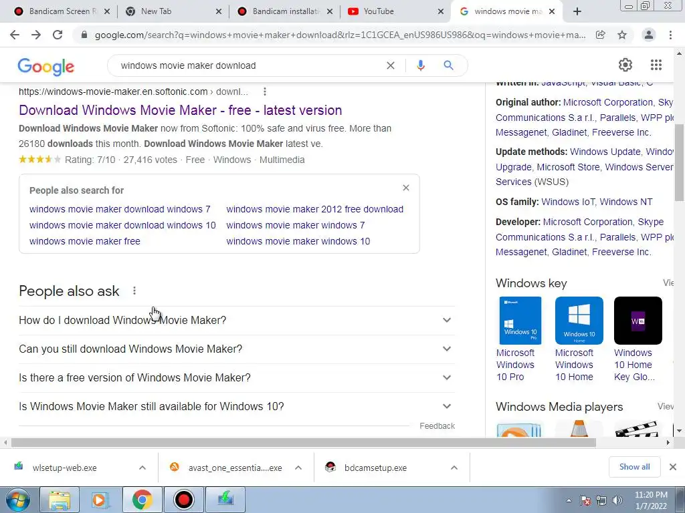Screen dimensions: 685x513
Task: Click the browser forward arrow
Action: 36,35
